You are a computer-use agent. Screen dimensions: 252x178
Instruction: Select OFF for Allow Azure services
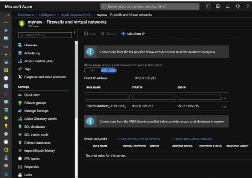pos(108,70)
